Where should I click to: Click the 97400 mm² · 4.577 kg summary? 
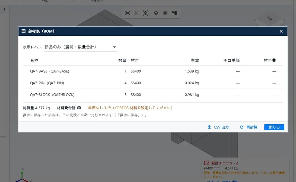pos(221,168)
